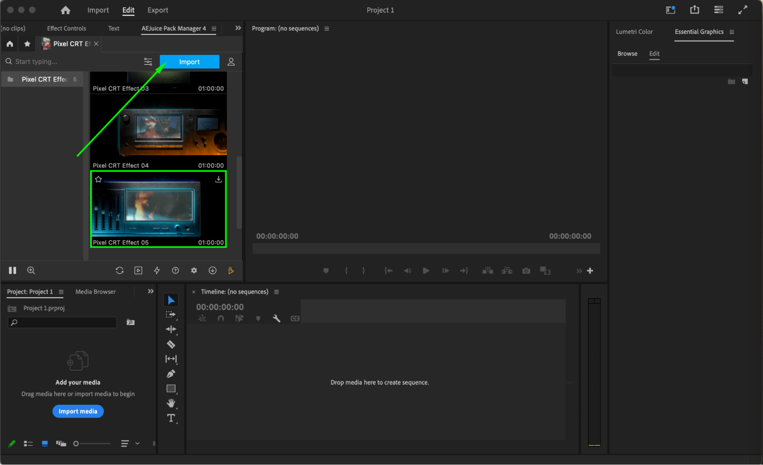The height and width of the screenshot is (465, 763).
Task: Switch to the Export workspace tab
Action: click(158, 10)
